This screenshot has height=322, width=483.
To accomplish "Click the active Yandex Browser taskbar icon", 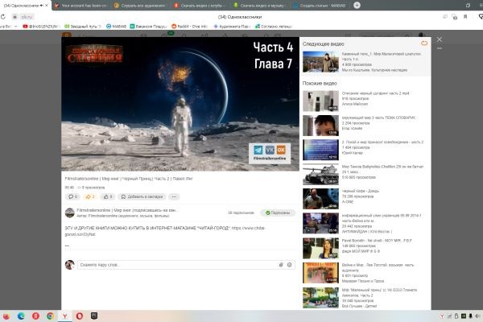I will [x=65, y=316].
